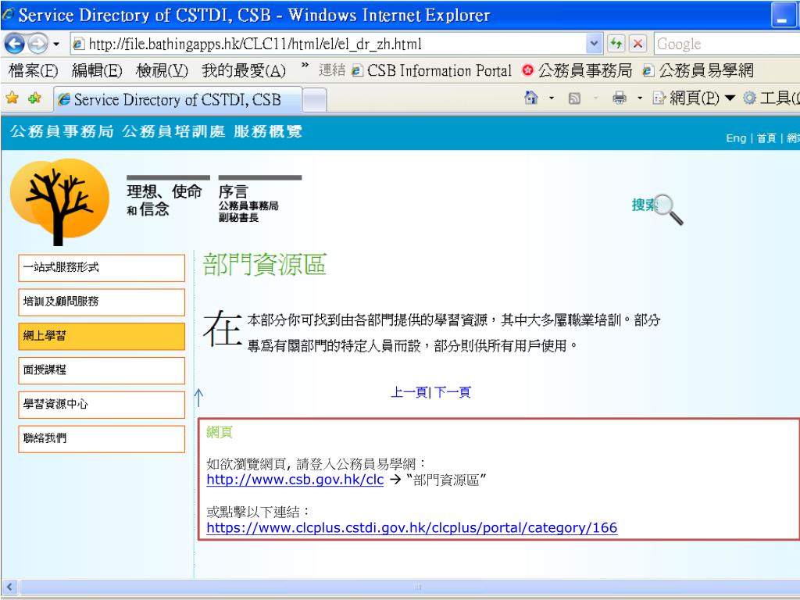Open the 檢視(V) menu
800x600 pixels.
[x=162, y=70]
